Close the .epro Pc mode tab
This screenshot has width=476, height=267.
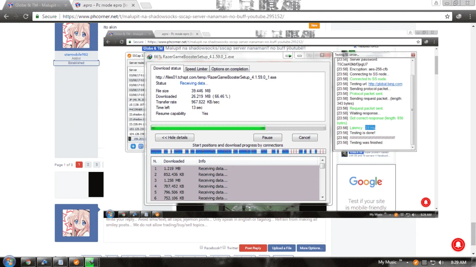[134, 6]
